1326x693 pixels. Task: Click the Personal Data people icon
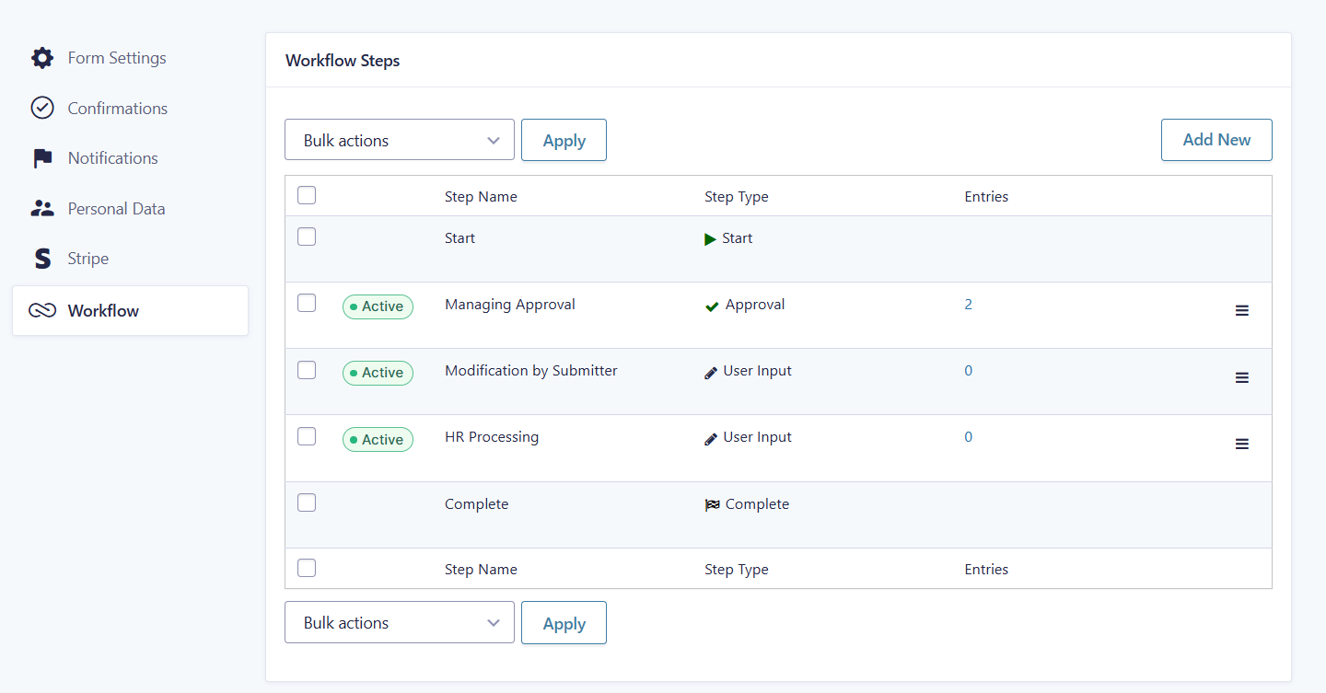[42, 209]
